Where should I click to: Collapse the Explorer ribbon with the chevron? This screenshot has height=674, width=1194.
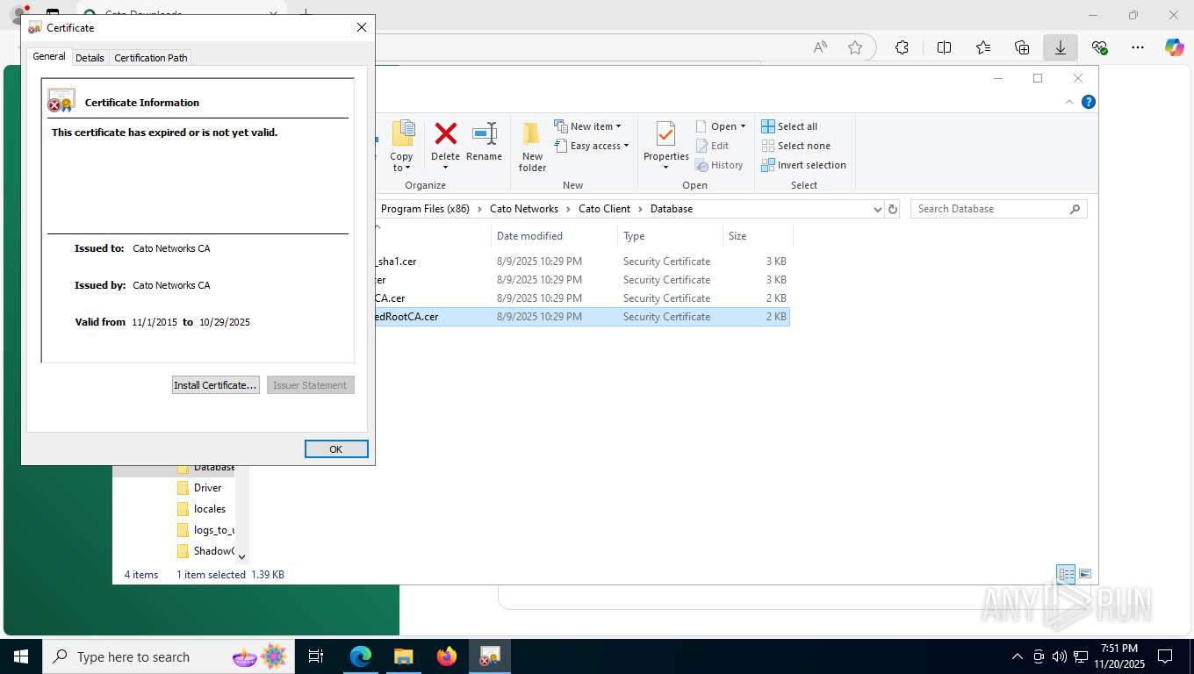coord(1069,102)
